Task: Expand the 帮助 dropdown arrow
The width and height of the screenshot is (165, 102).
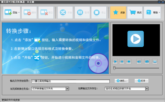Action: [x=159, y=13]
